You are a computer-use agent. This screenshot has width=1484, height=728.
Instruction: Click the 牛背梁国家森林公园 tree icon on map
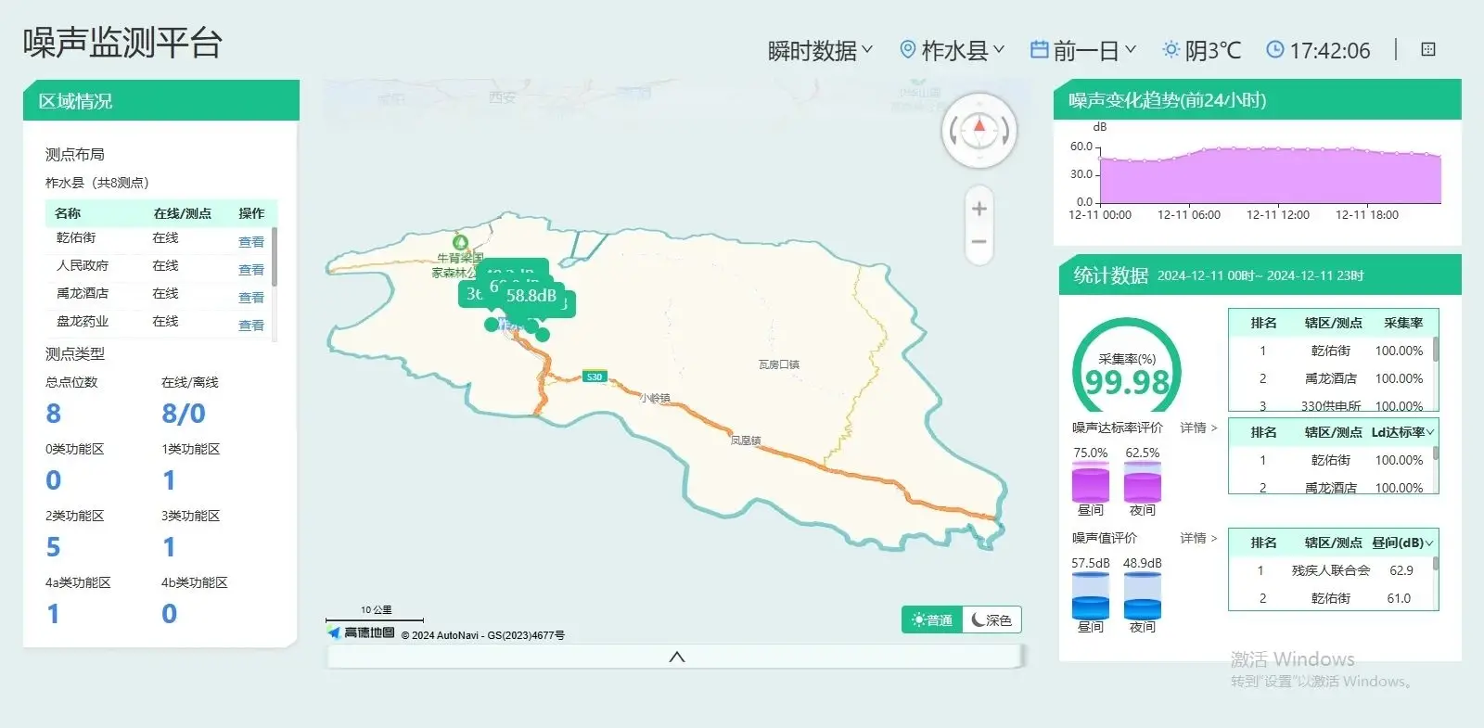(x=460, y=242)
